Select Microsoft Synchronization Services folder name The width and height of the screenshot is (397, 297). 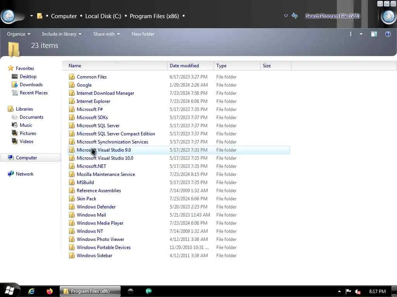(x=112, y=142)
